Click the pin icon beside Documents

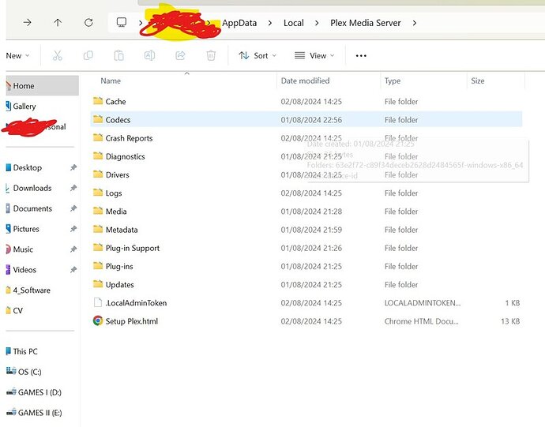click(x=73, y=208)
